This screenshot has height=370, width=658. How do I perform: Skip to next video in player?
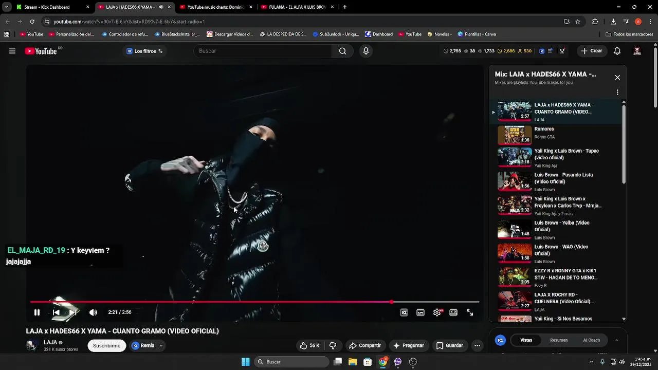73,312
